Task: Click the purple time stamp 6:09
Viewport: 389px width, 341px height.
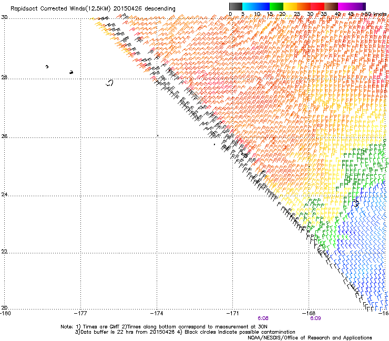Action: pyautogui.click(x=315, y=318)
